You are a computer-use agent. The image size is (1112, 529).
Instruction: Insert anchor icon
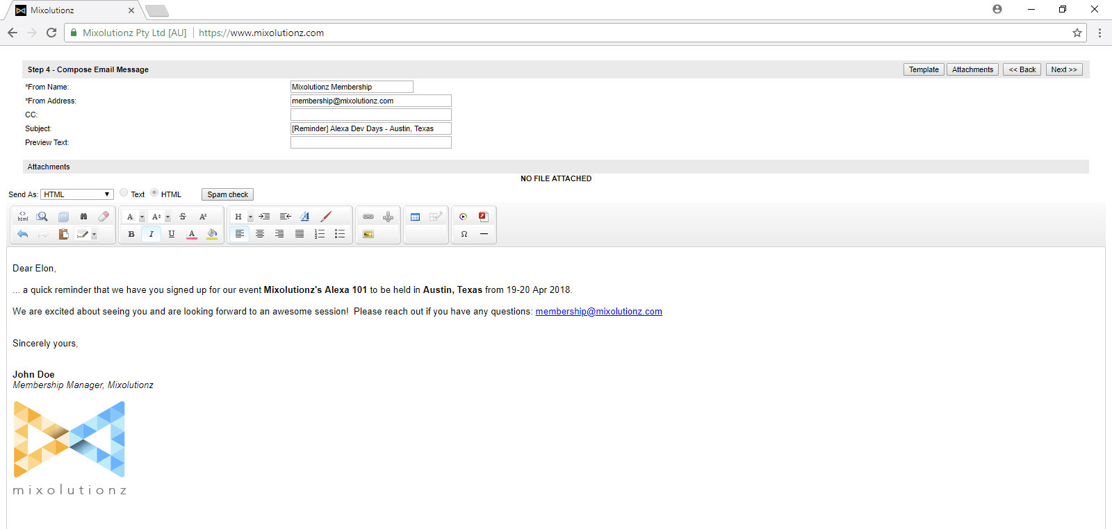tap(389, 217)
